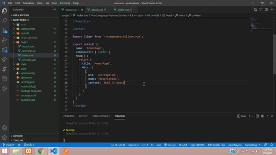The height and width of the screenshot is (155, 276).
Task: Open the Explorer view in activity bar
Action: coord(4,11)
